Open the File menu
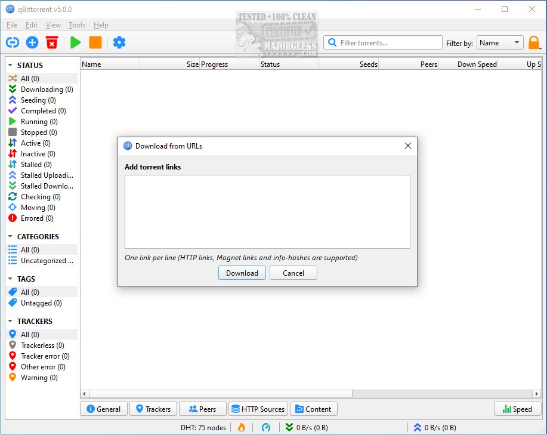Viewport: 547px width, 435px height. (12, 25)
